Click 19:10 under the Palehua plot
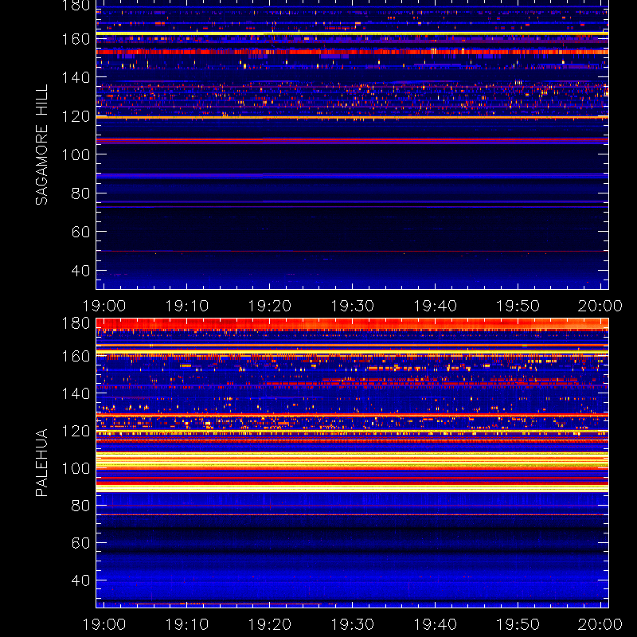Viewport: 637px width, 637px height. [x=187, y=624]
